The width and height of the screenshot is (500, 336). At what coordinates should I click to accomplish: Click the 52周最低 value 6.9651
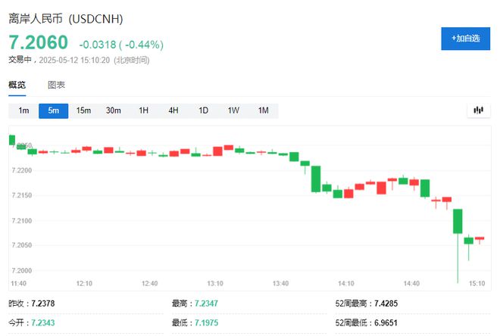[386, 323]
